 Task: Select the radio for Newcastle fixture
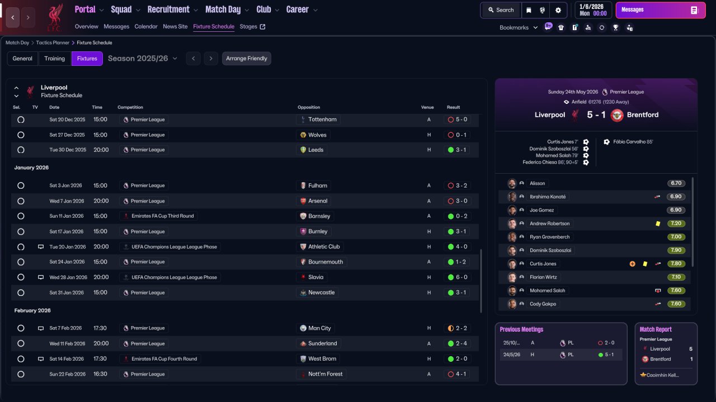(21, 293)
